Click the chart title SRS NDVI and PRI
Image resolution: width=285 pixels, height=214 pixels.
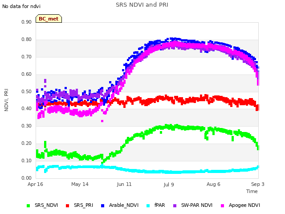tap(142, 5)
